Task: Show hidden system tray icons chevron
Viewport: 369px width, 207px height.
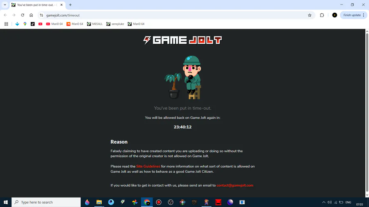Action: 324,202
